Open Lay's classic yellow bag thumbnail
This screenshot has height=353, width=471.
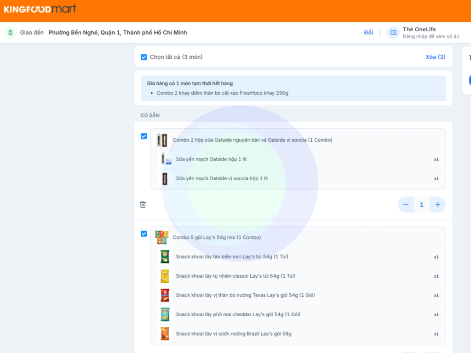(x=165, y=276)
